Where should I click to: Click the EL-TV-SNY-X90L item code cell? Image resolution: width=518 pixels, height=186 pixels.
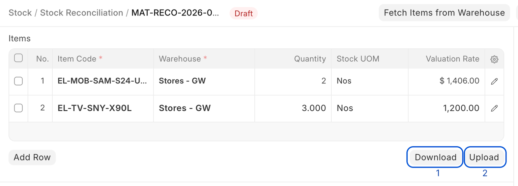tap(103, 108)
